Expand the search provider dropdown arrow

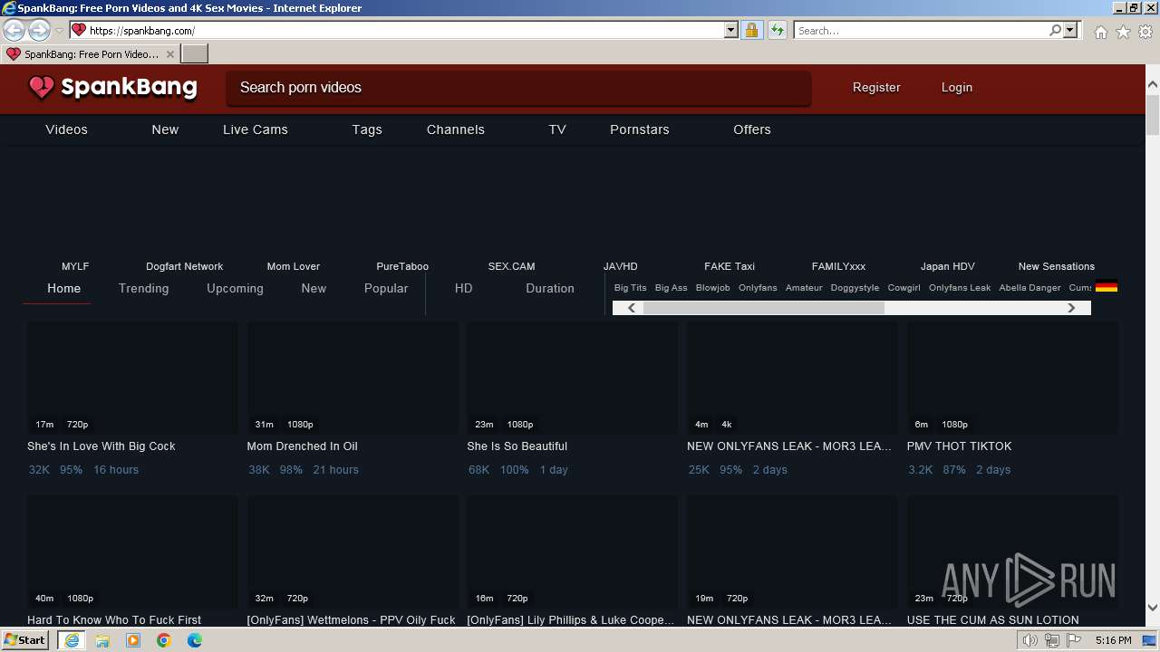(1070, 30)
